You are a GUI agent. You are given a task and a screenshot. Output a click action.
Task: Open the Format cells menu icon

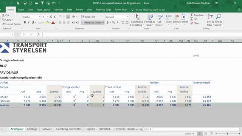pos(184,17)
